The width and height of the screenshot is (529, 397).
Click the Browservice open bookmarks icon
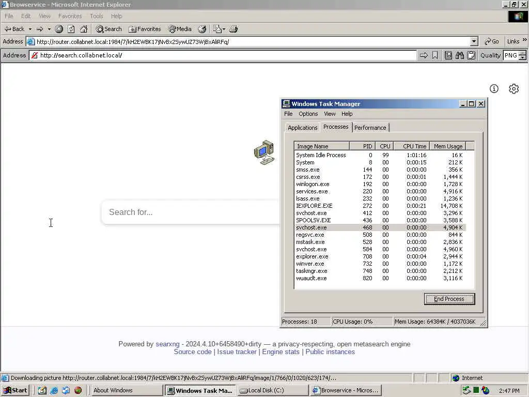[448, 55]
